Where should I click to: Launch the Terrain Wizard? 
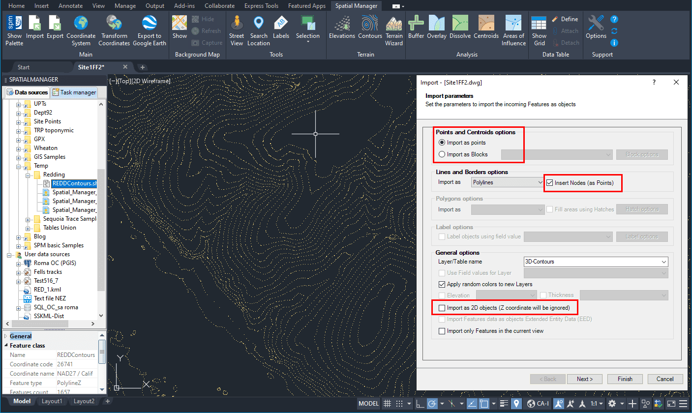(394, 30)
